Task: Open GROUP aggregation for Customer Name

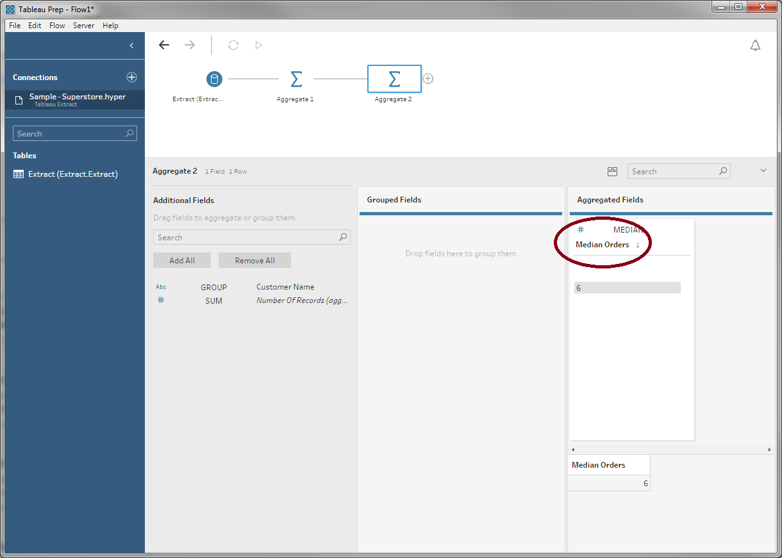Action: tap(213, 287)
